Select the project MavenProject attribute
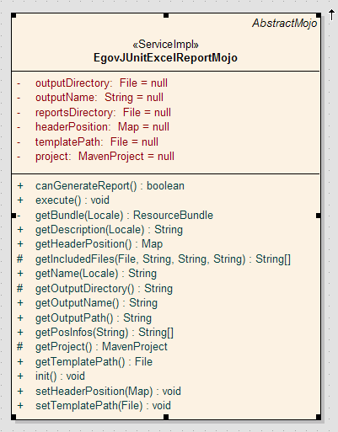This screenshot has height=432, width=338. tap(95, 157)
